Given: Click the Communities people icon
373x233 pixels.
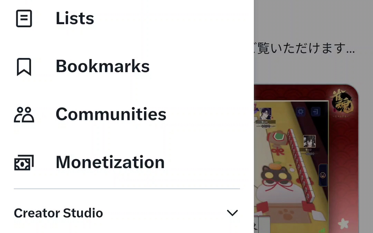Looking at the screenshot, I should (24, 115).
